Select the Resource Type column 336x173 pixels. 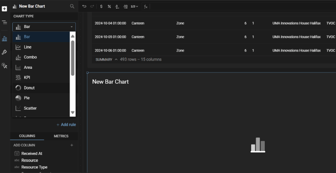[x=34, y=167]
